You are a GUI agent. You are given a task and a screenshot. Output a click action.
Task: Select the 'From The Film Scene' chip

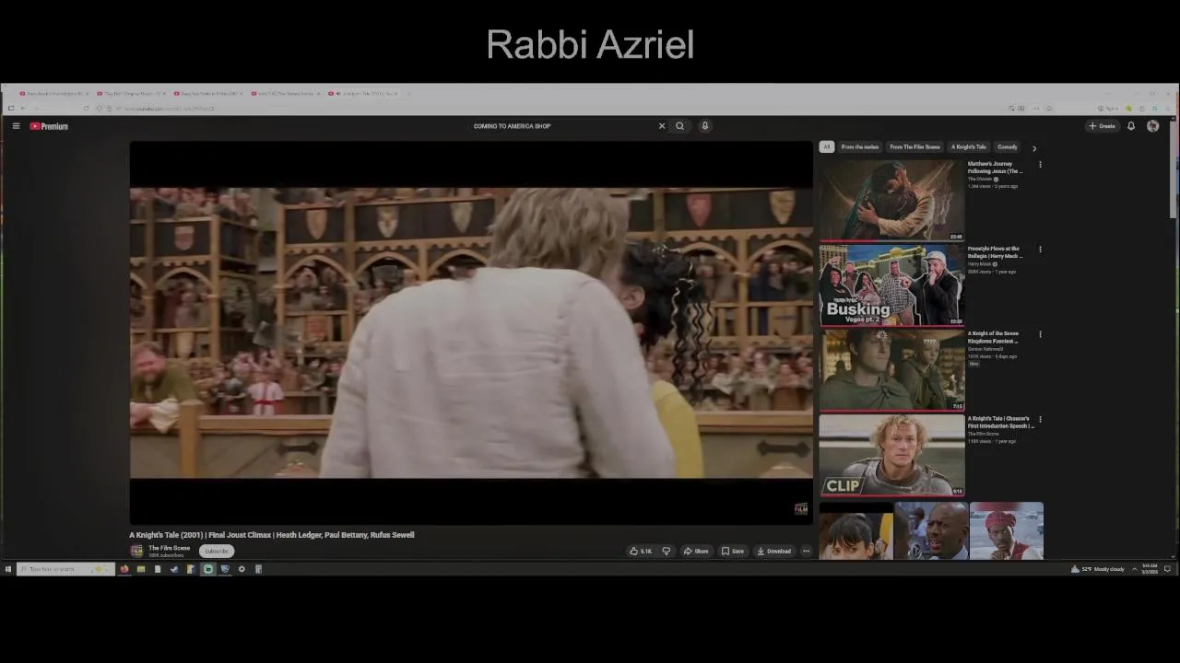(914, 147)
